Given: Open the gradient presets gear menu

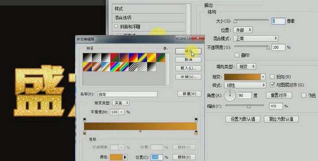Looking at the screenshot, I should click(x=166, y=48).
